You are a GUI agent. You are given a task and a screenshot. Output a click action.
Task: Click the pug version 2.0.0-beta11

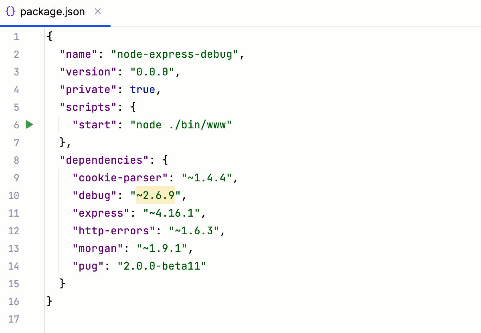(162, 266)
